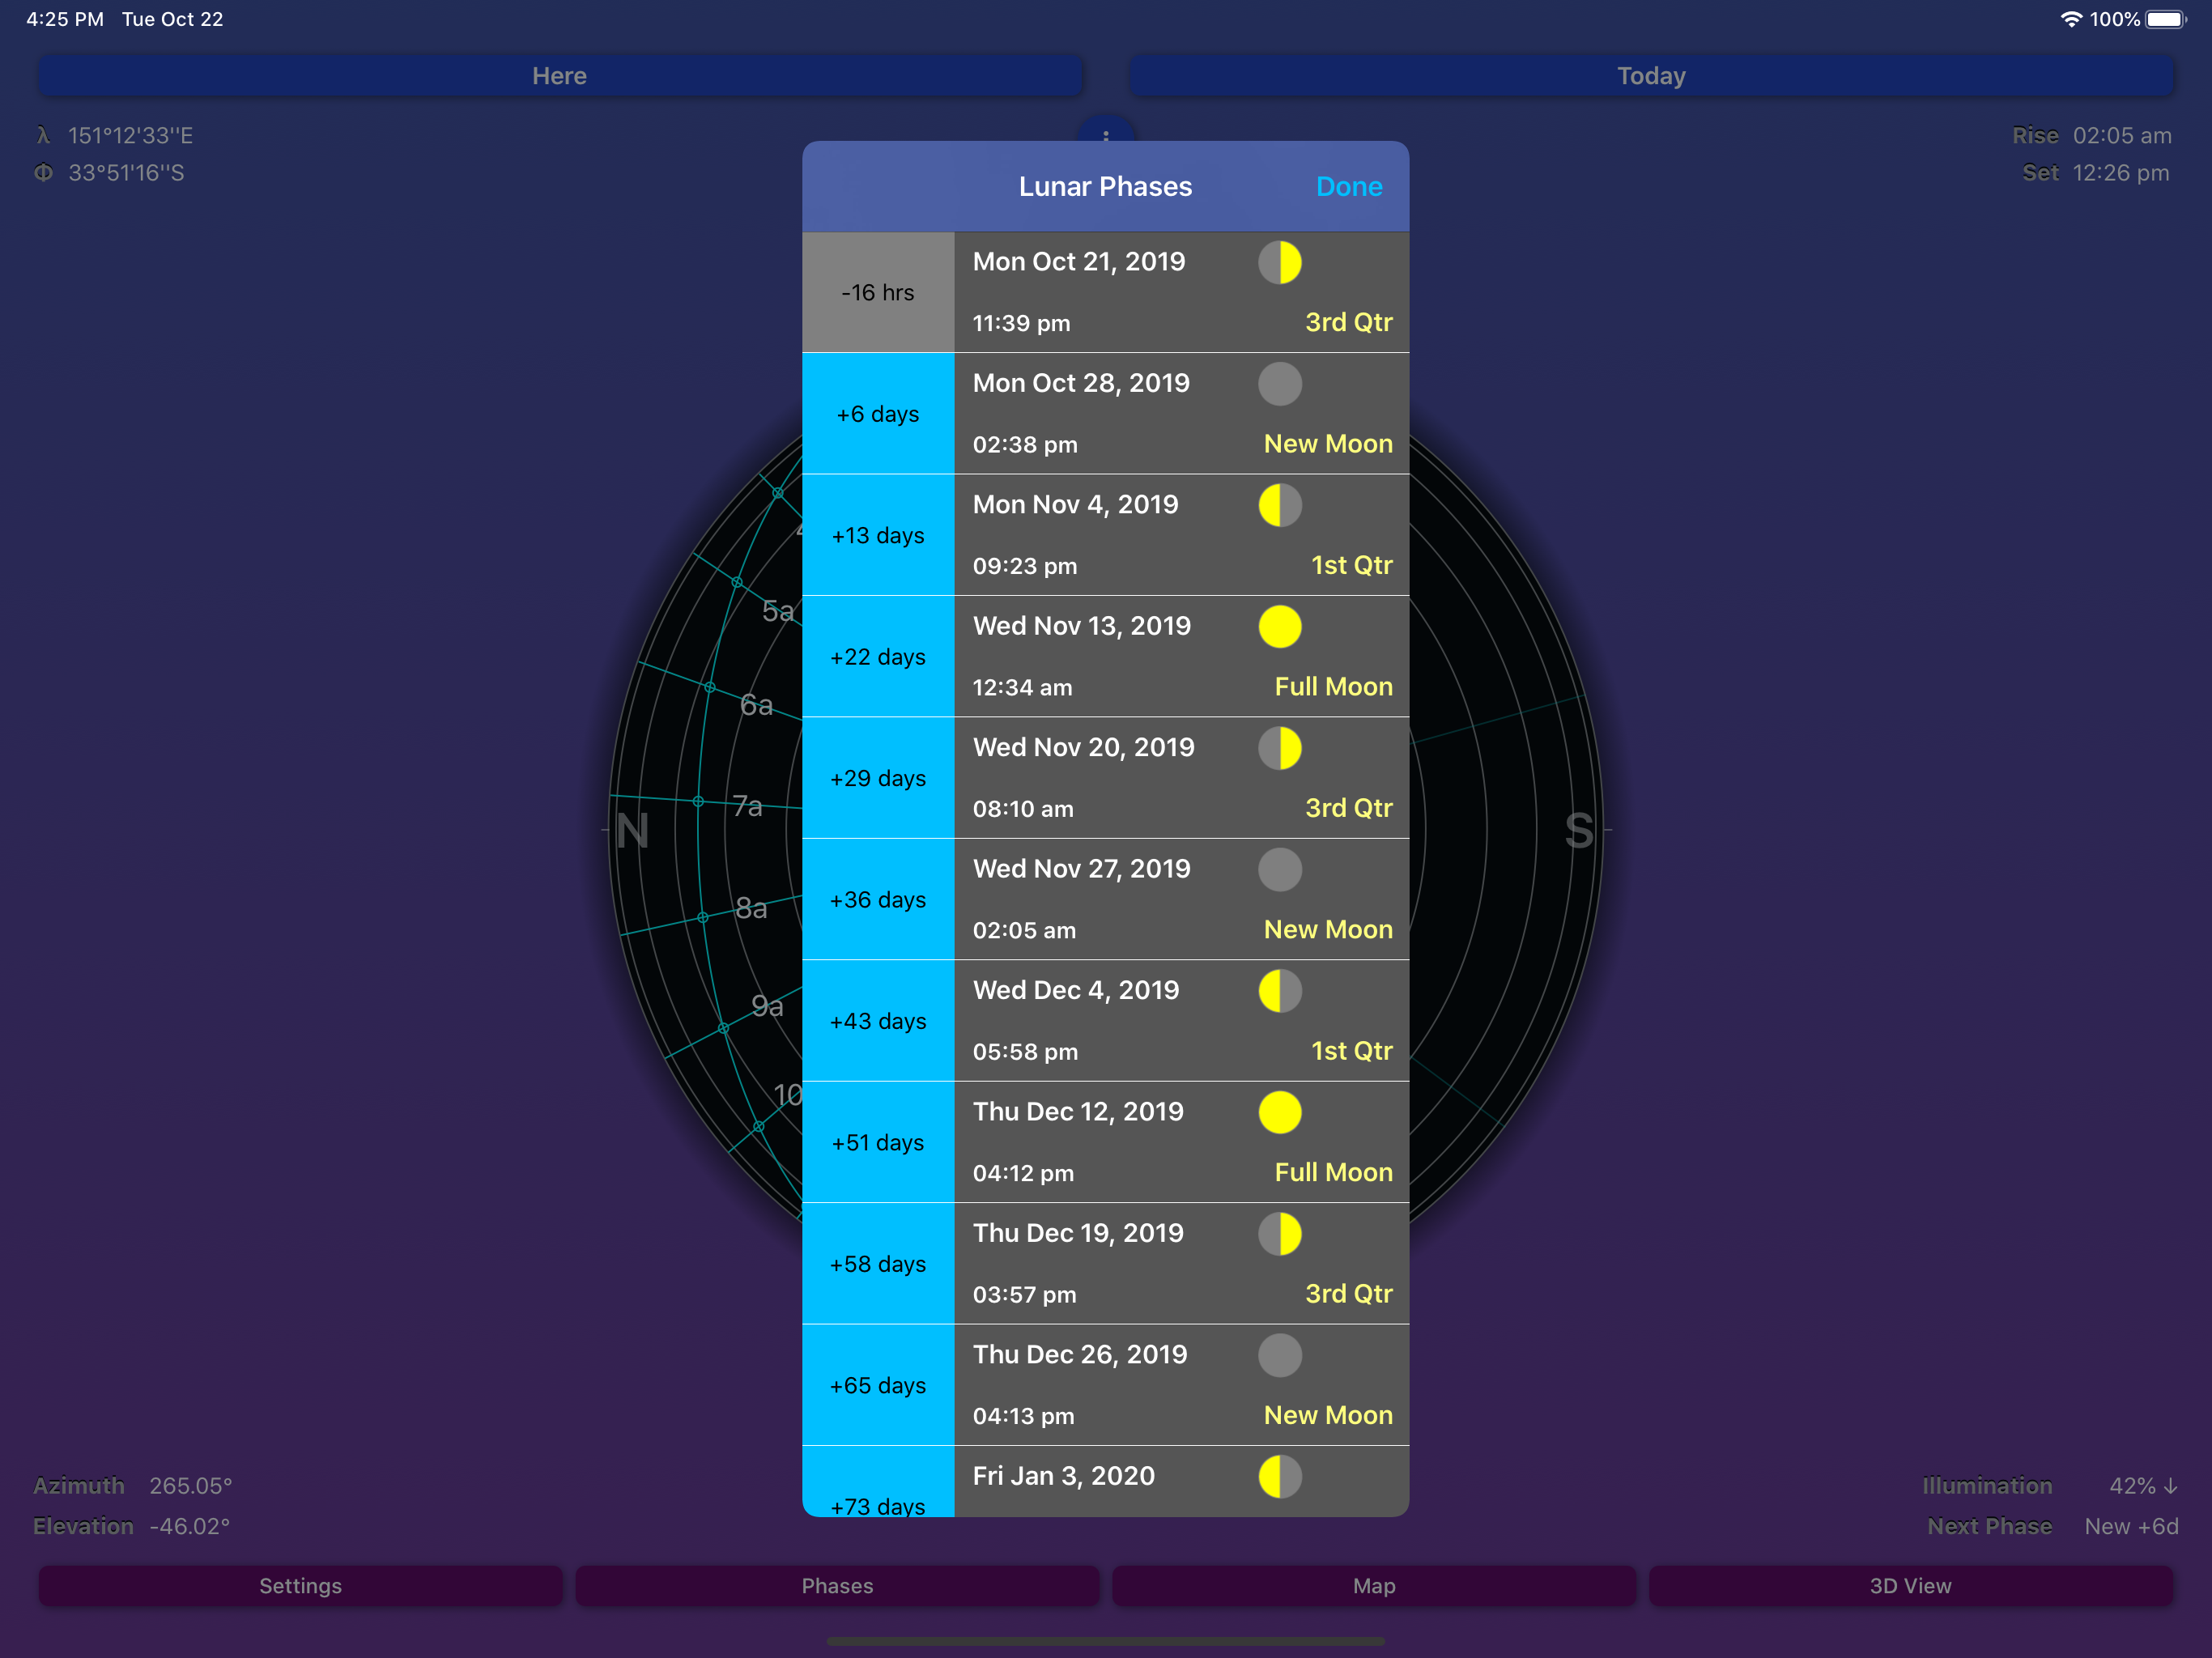
Task: Tap the New Moon icon for Nov 27
Action: pos(1281,869)
